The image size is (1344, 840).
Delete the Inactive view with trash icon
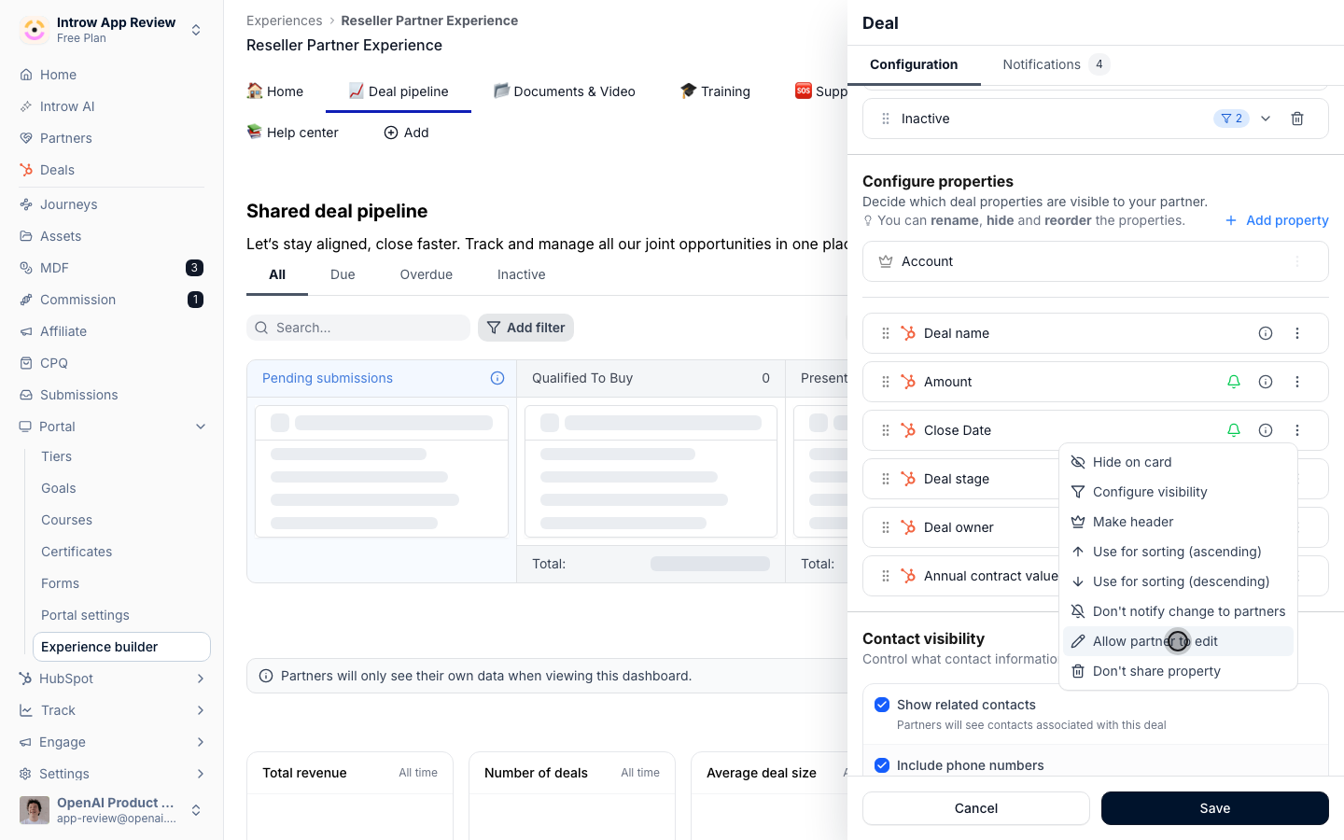click(1297, 119)
